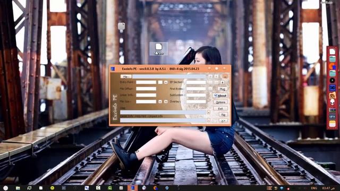Click the Lamer Info hint text field
The height and width of the screenshot is (191, 340).
click(163, 120)
